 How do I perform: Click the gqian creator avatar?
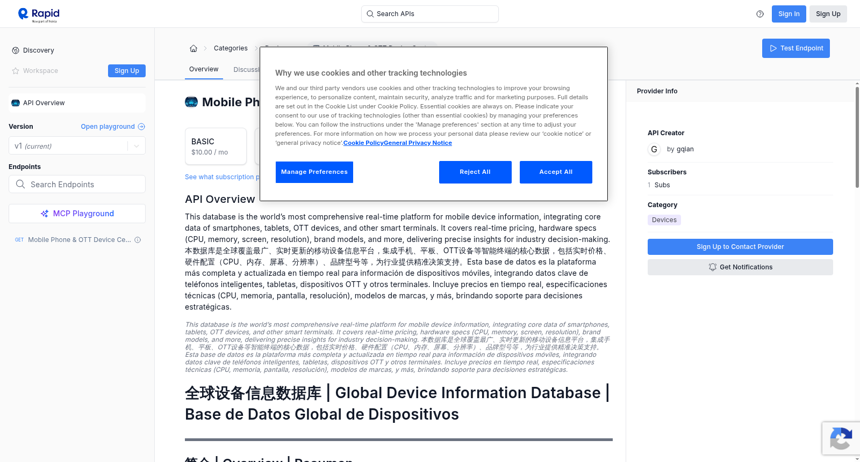(654, 149)
